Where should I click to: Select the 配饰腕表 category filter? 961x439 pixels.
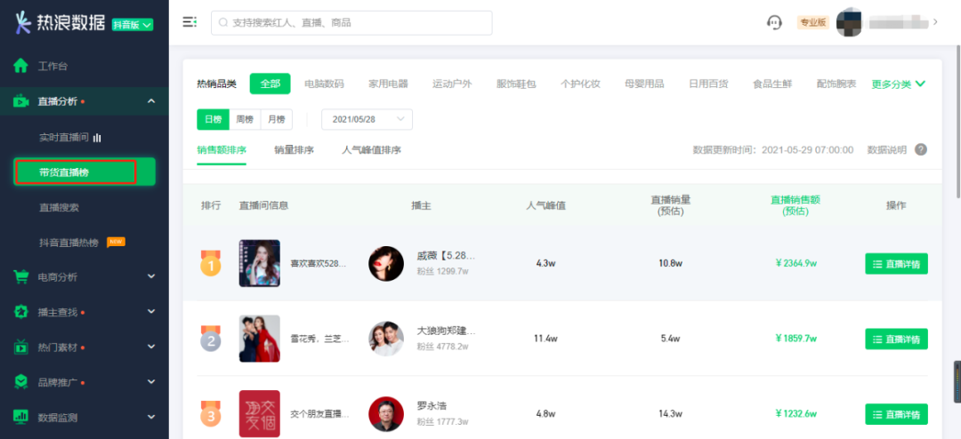coord(836,84)
